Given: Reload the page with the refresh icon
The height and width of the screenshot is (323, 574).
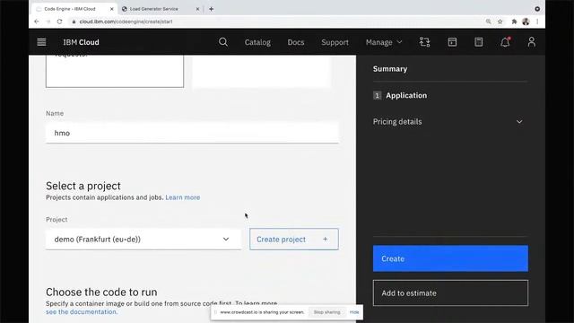Looking at the screenshot, I should (x=60, y=22).
